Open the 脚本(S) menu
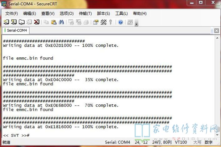 click(103, 14)
